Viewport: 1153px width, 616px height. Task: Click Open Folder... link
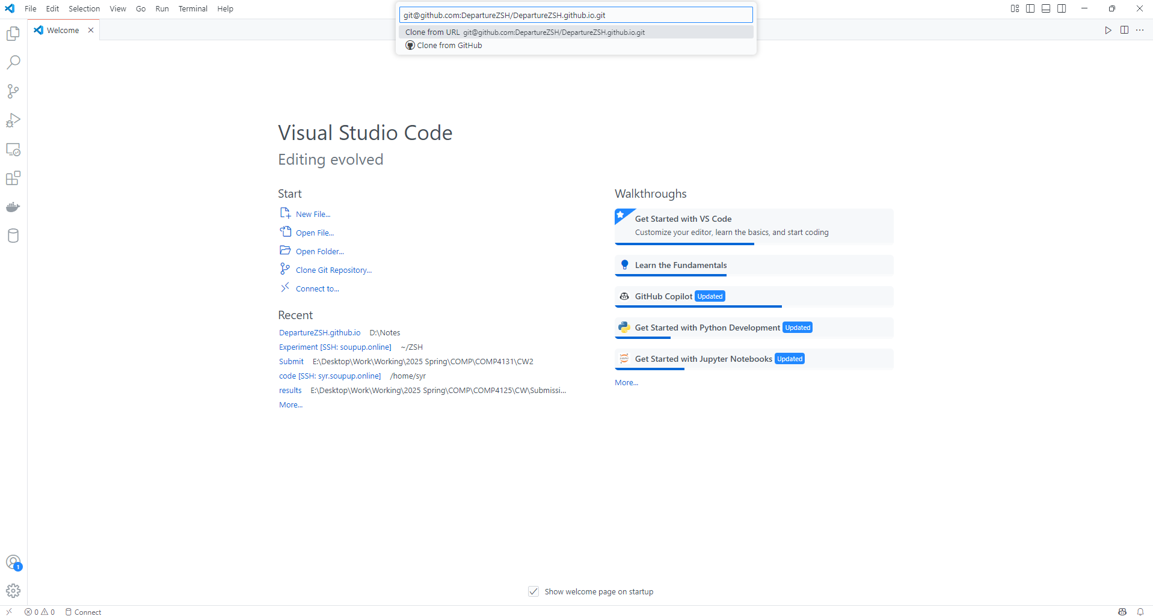click(320, 251)
